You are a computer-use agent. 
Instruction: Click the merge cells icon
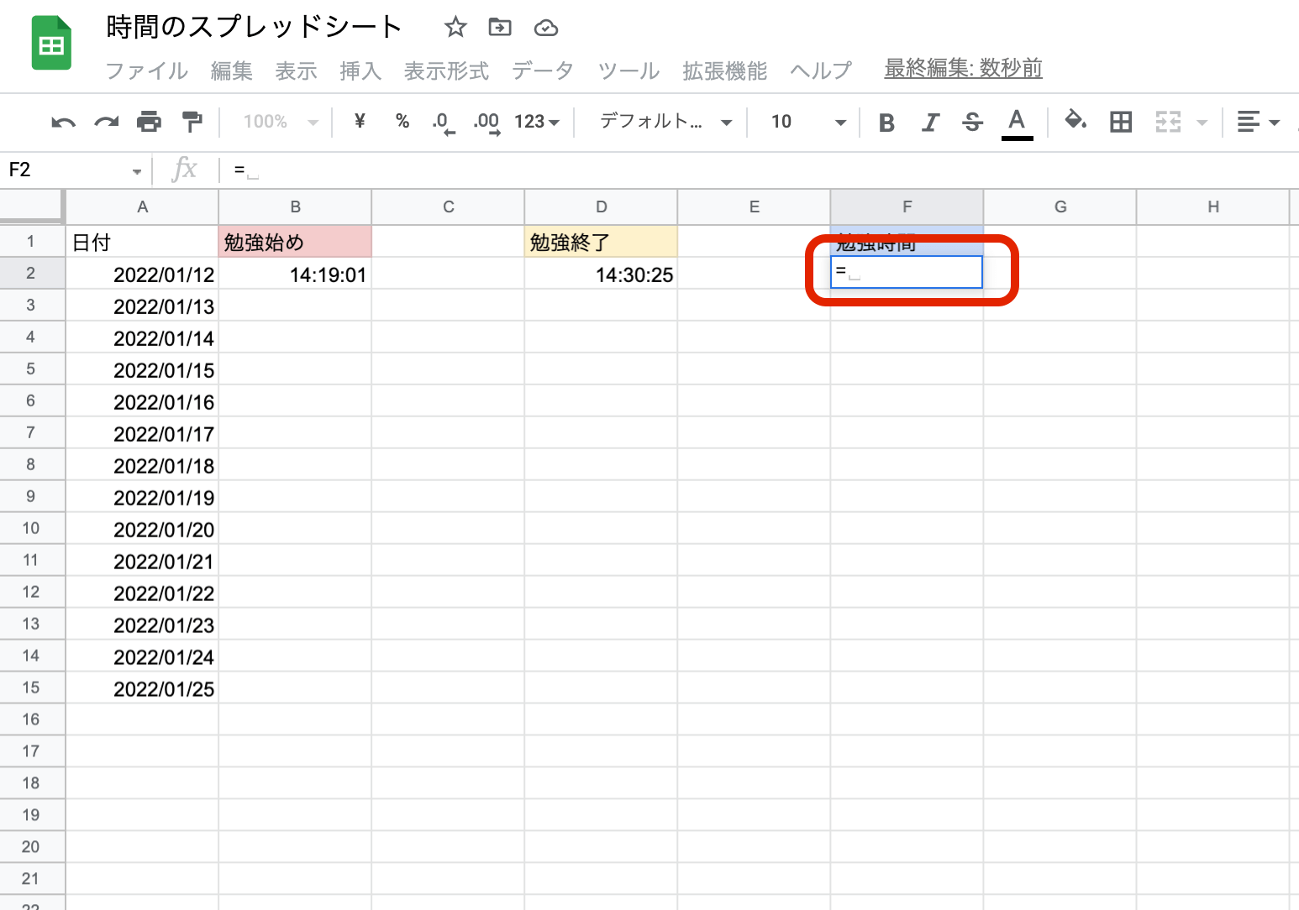tap(1168, 123)
